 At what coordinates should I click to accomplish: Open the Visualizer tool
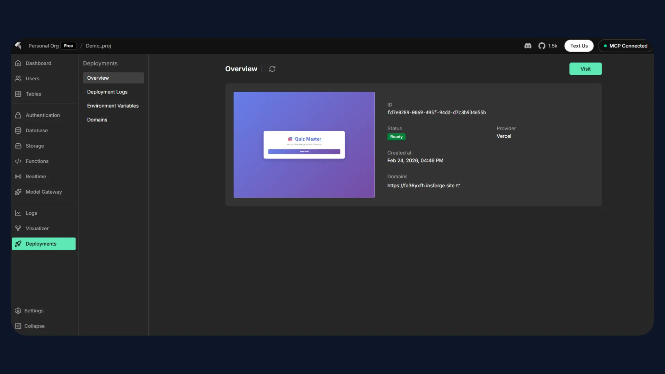point(37,229)
